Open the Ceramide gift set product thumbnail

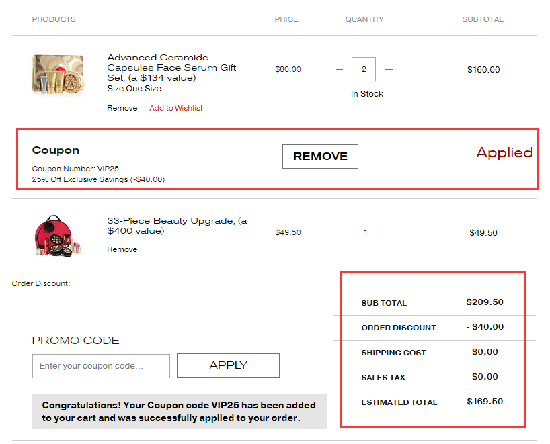[x=58, y=75]
